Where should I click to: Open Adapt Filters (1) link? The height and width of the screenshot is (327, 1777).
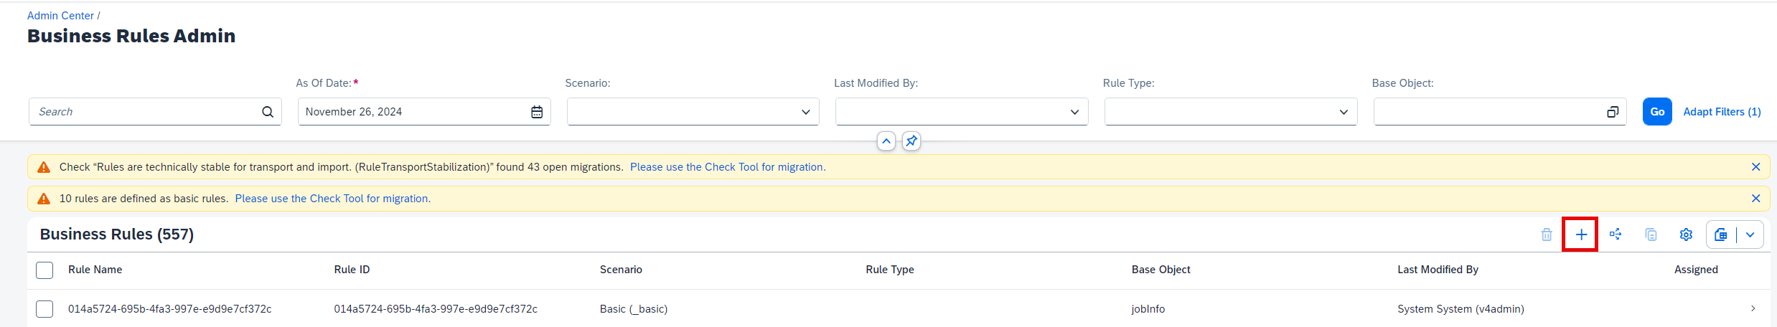tap(1722, 112)
